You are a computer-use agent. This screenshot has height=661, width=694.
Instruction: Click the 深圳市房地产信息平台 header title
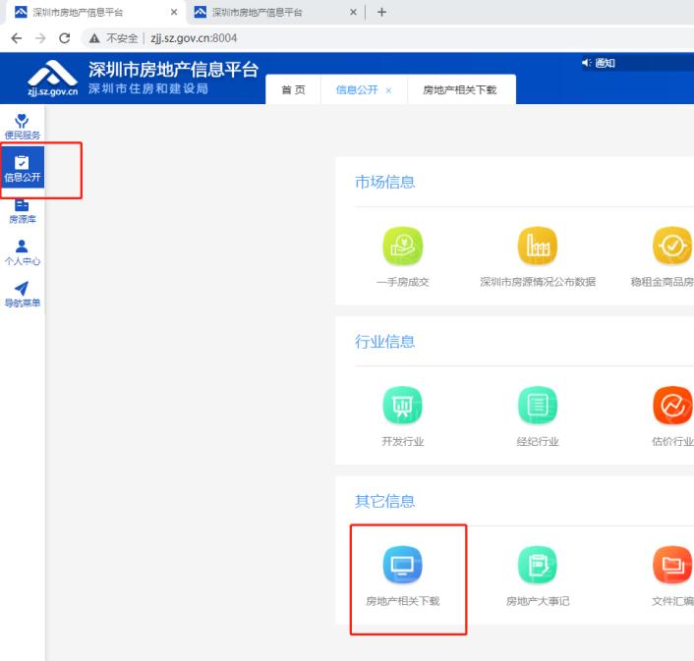click(173, 70)
